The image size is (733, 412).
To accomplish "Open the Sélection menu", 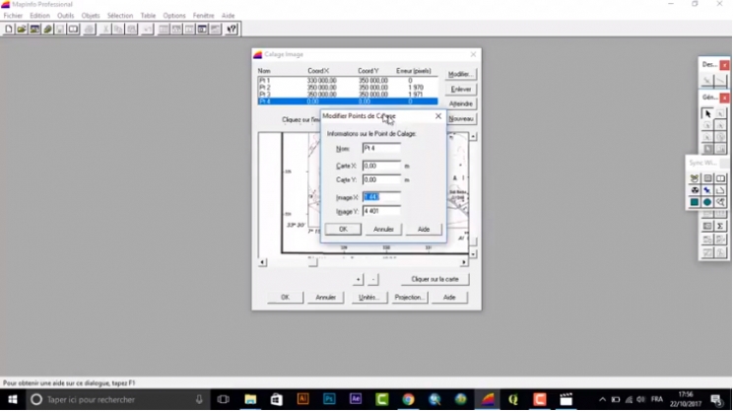I will click(x=119, y=16).
